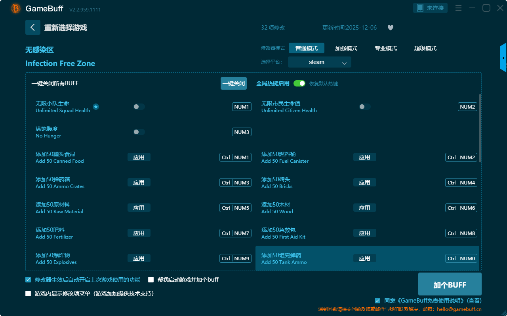The image size is (507, 316).
Task: Apply Add 50 Canned Food
Action: click(139, 157)
